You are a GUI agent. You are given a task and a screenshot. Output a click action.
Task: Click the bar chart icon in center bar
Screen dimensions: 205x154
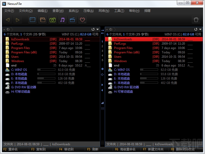tap(102, 103)
